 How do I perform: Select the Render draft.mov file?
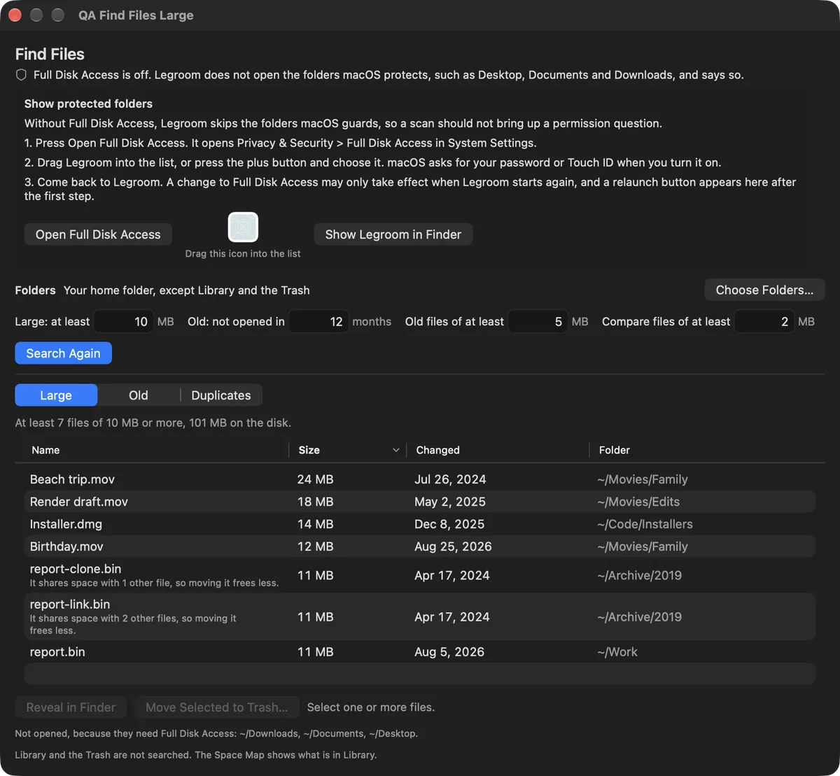420,502
